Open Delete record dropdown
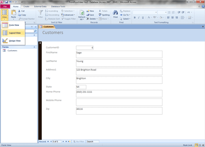 [x=92, y=19]
